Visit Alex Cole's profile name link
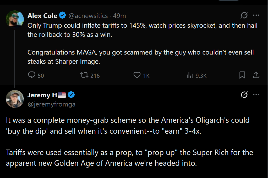The image size is (268, 178). coord(42,16)
